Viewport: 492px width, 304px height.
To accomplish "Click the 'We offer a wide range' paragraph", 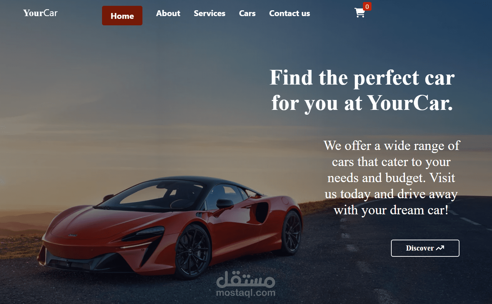I will 392,178.
